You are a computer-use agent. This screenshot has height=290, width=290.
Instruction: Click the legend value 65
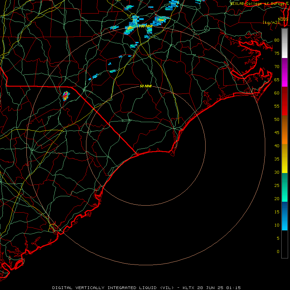click(277, 80)
